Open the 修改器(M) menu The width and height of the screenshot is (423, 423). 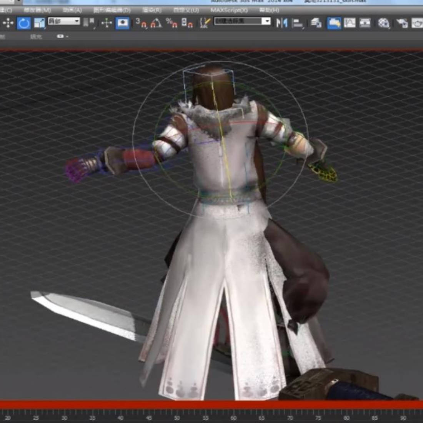click(38, 10)
